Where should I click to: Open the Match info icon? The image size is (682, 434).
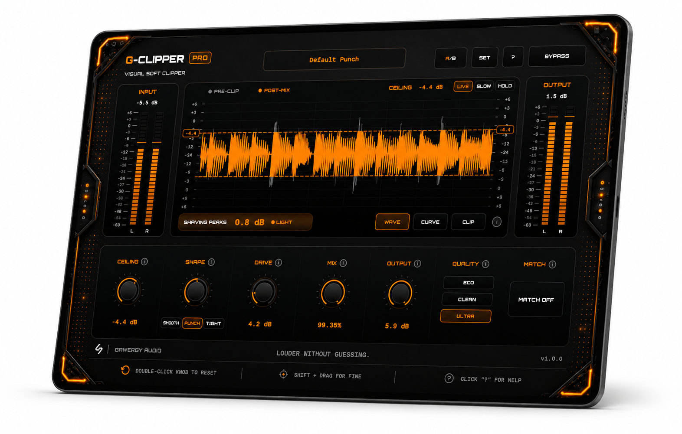point(552,264)
